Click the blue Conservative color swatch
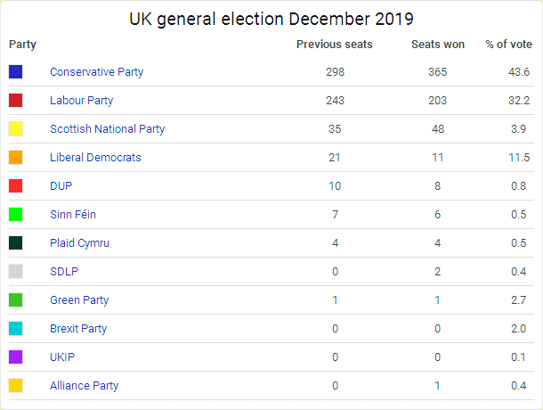The image size is (543, 410). 16,72
